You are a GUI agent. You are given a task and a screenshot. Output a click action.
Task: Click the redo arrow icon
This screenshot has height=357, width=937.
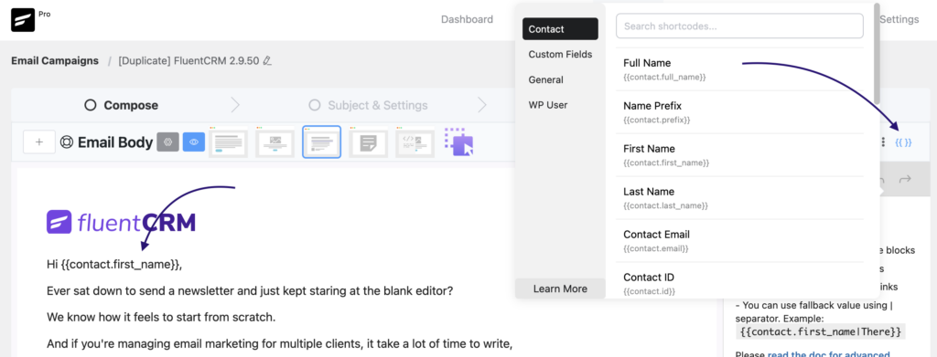(905, 179)
